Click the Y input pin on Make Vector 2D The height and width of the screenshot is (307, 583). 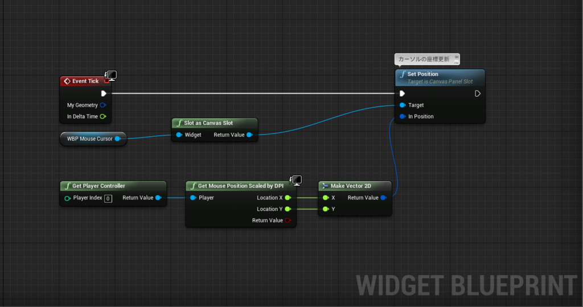pyautogui.click(x=326, y=209)
